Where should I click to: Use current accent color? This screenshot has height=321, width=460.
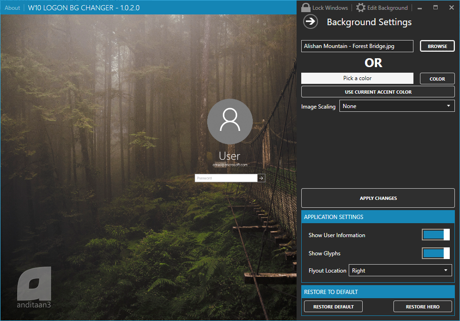378,92
